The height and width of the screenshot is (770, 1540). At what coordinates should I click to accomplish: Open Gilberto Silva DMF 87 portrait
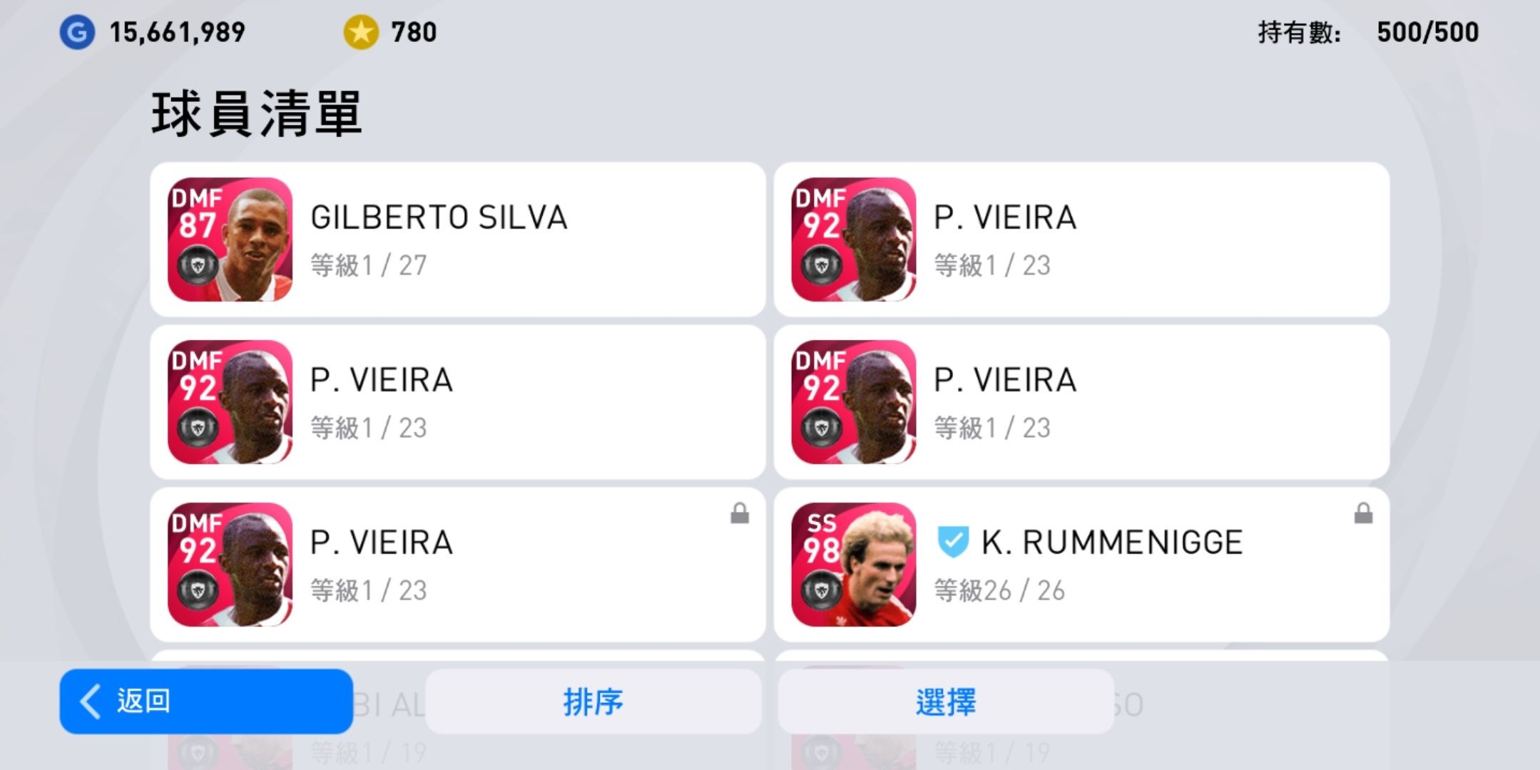[x=230, y=240]
